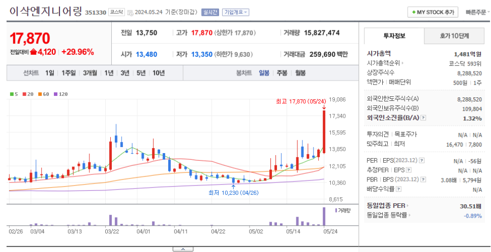Click the 코스닥 593위 ranking value

[465, 63]
